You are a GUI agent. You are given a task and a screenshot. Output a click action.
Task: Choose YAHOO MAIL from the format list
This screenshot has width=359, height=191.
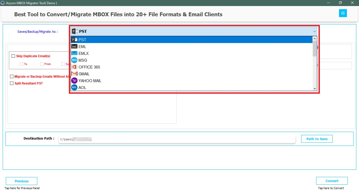coord(192,81)
